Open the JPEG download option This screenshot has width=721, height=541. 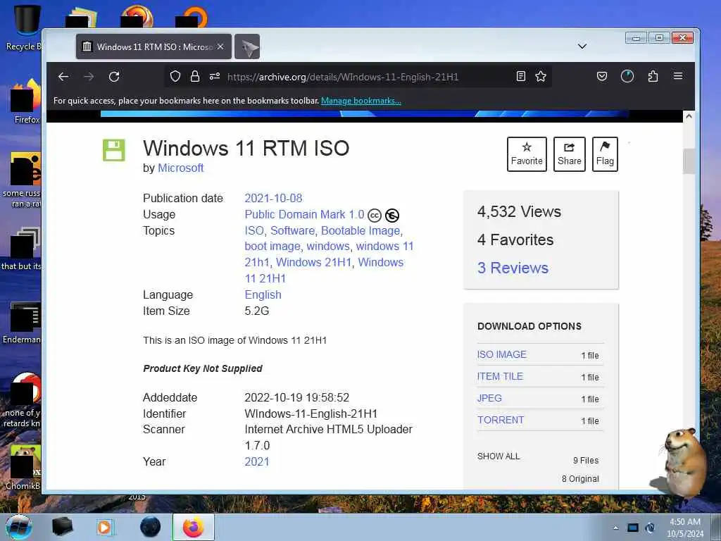(489, 399)
